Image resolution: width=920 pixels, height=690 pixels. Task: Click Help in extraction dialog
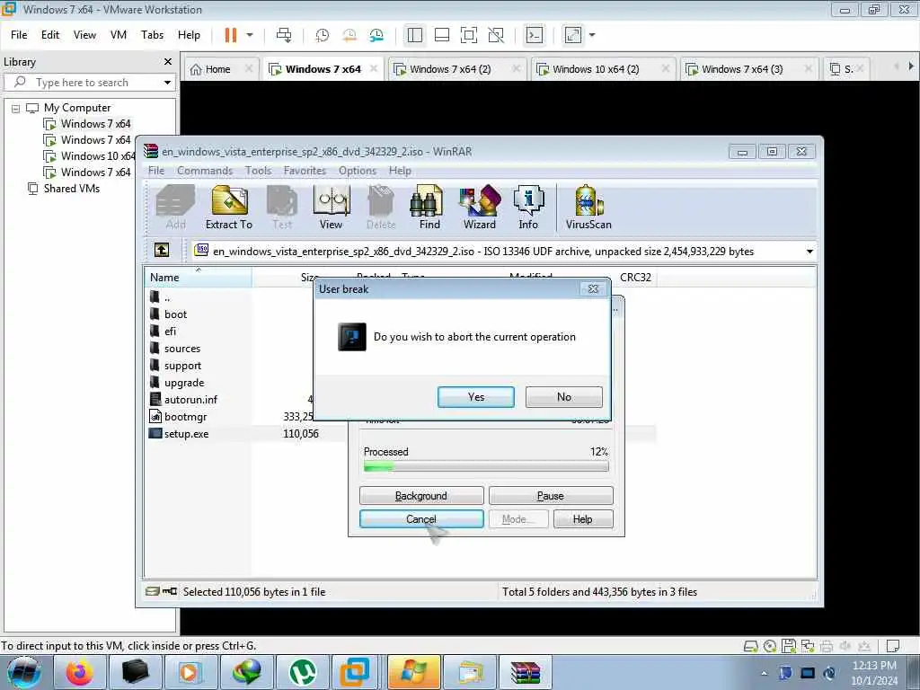pos(582,519)
